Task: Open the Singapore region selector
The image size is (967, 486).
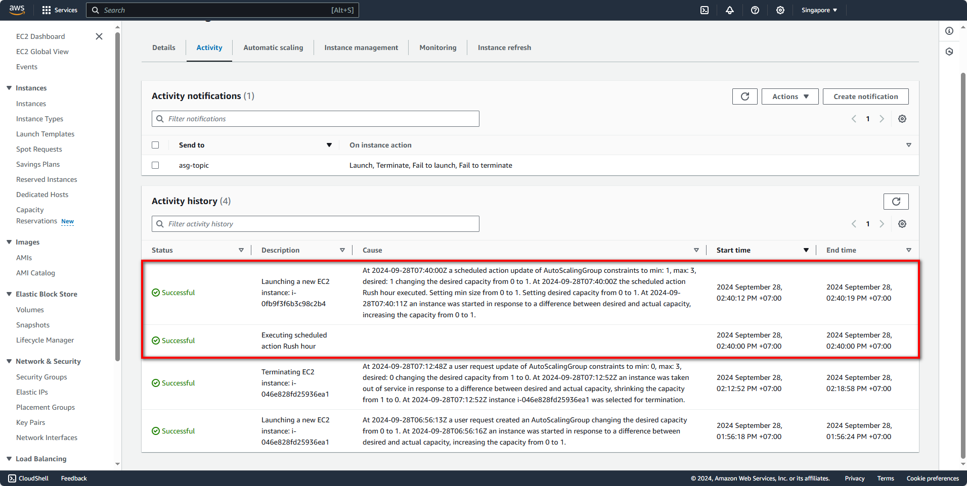Action: [819, 10]
